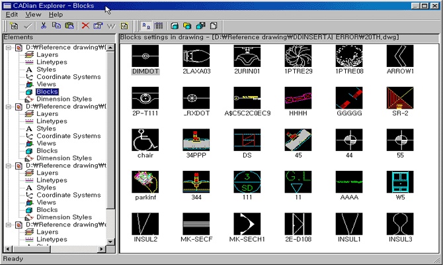Select Dimension Styles under the third drawing
Image resolution: width=443 pixels, height=265 pixels.
point(64,217)
